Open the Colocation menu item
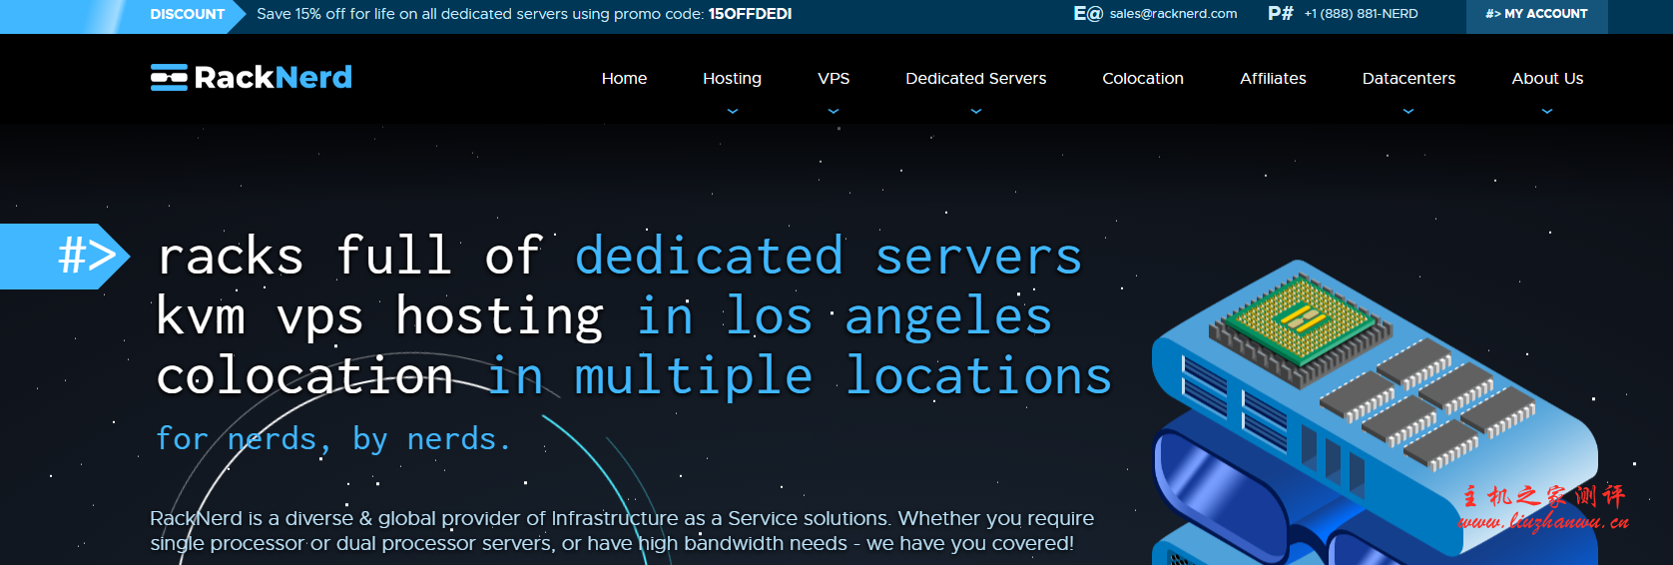This screenshot has height=565, width=1673. point(1142,79)
